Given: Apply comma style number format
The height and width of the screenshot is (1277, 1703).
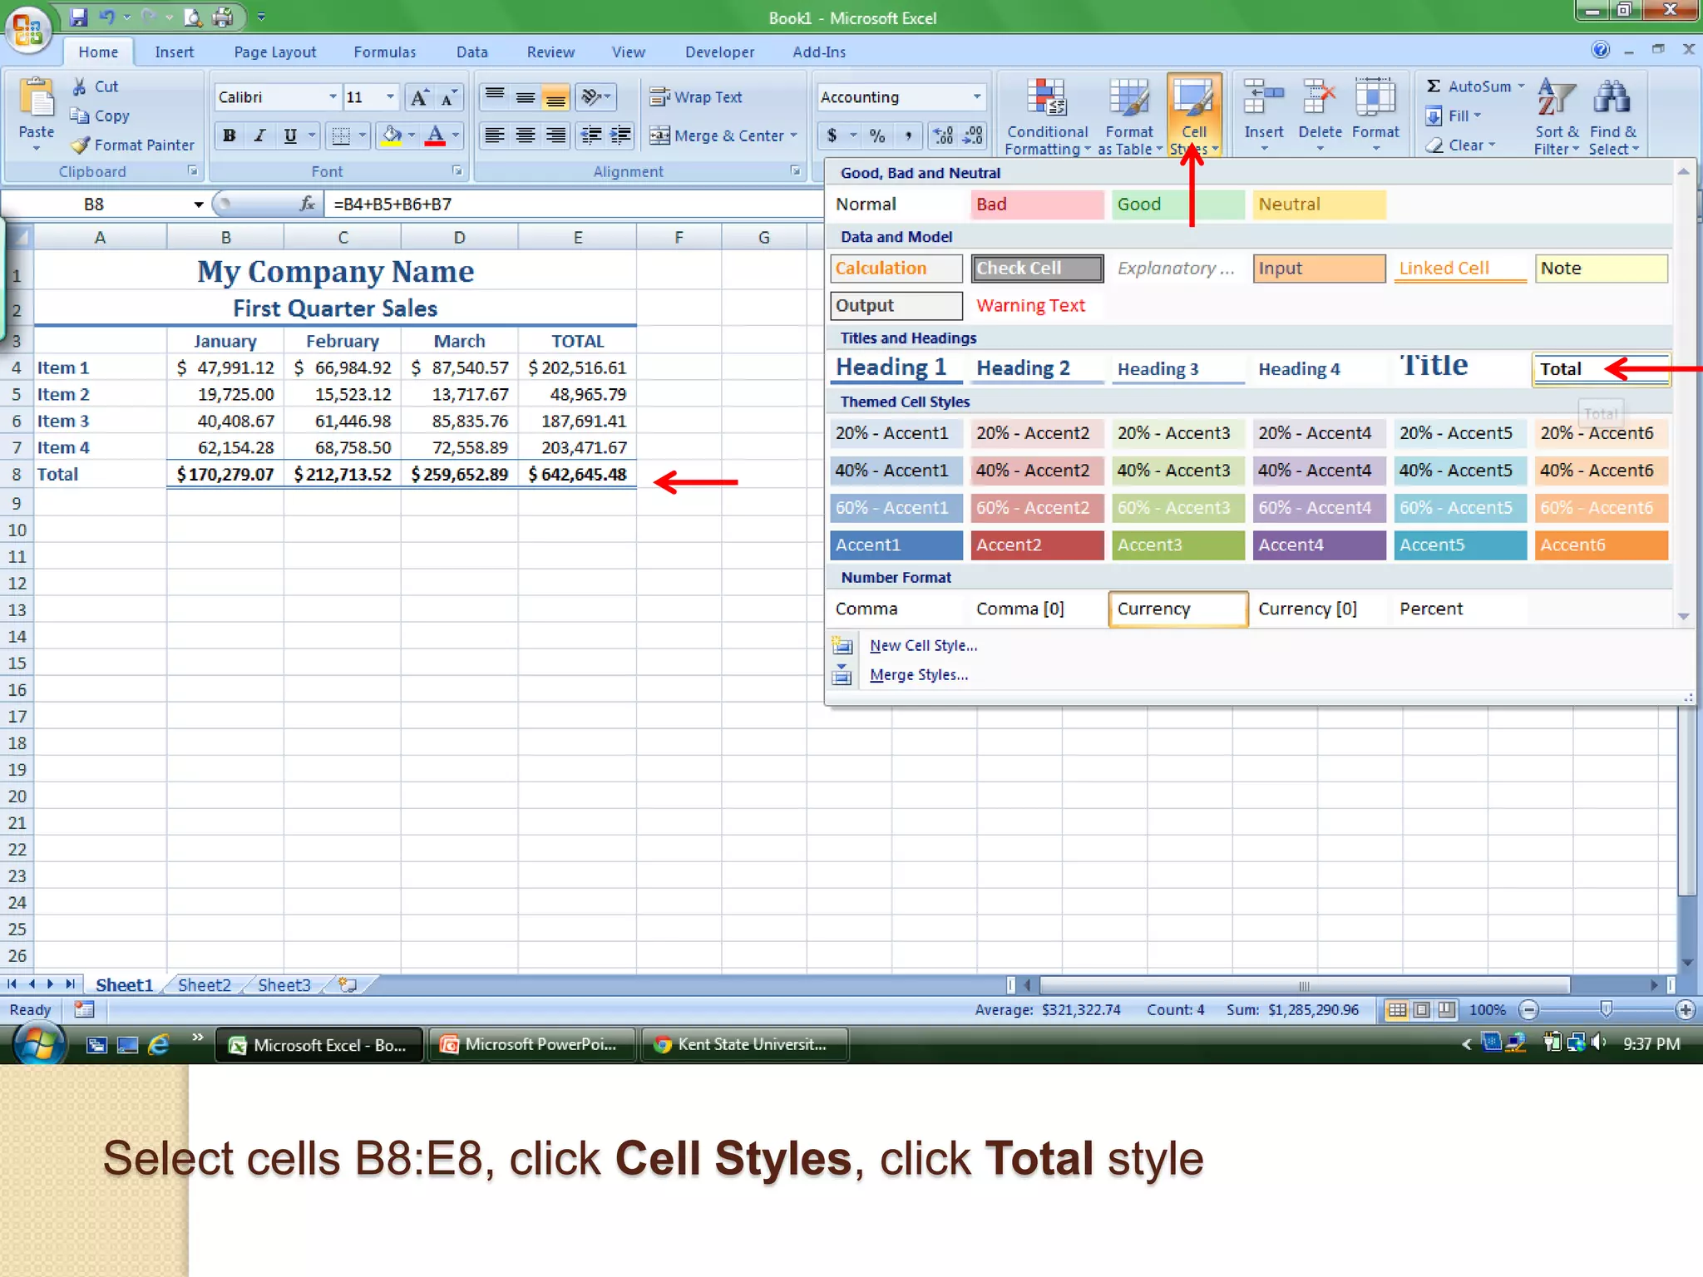Looking at the screenshot, I should [908, 136].
